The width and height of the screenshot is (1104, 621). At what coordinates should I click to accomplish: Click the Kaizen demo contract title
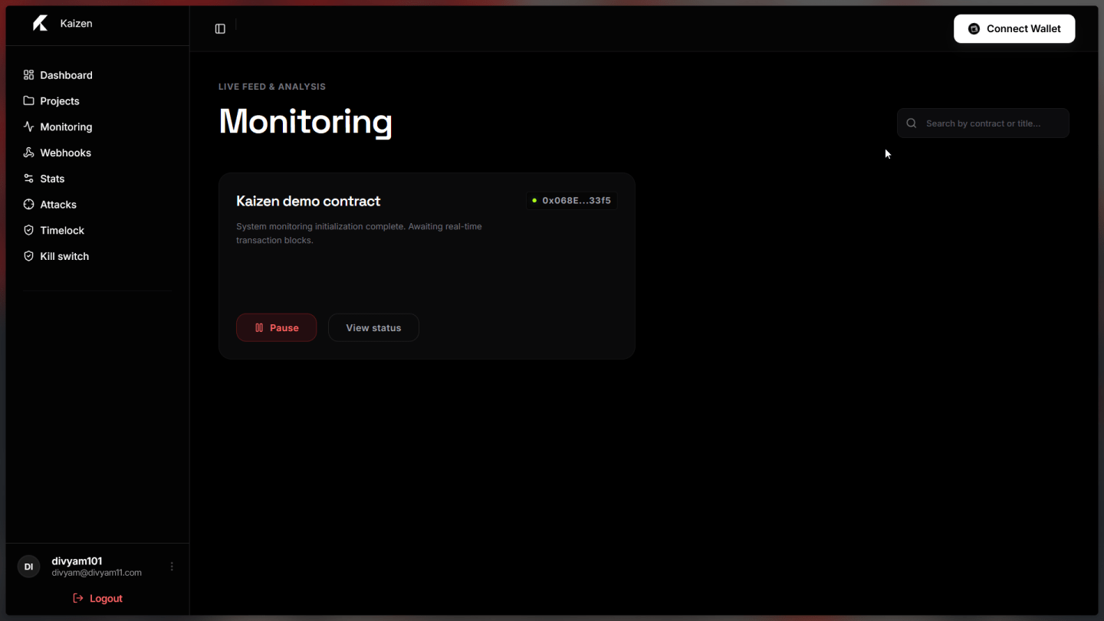(x=308, y=201)
